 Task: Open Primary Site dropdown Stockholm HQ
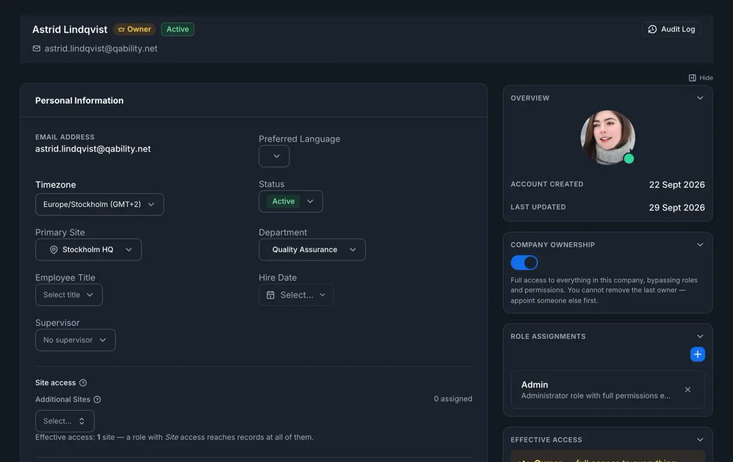pyautogui.click(x=88, y=250)
